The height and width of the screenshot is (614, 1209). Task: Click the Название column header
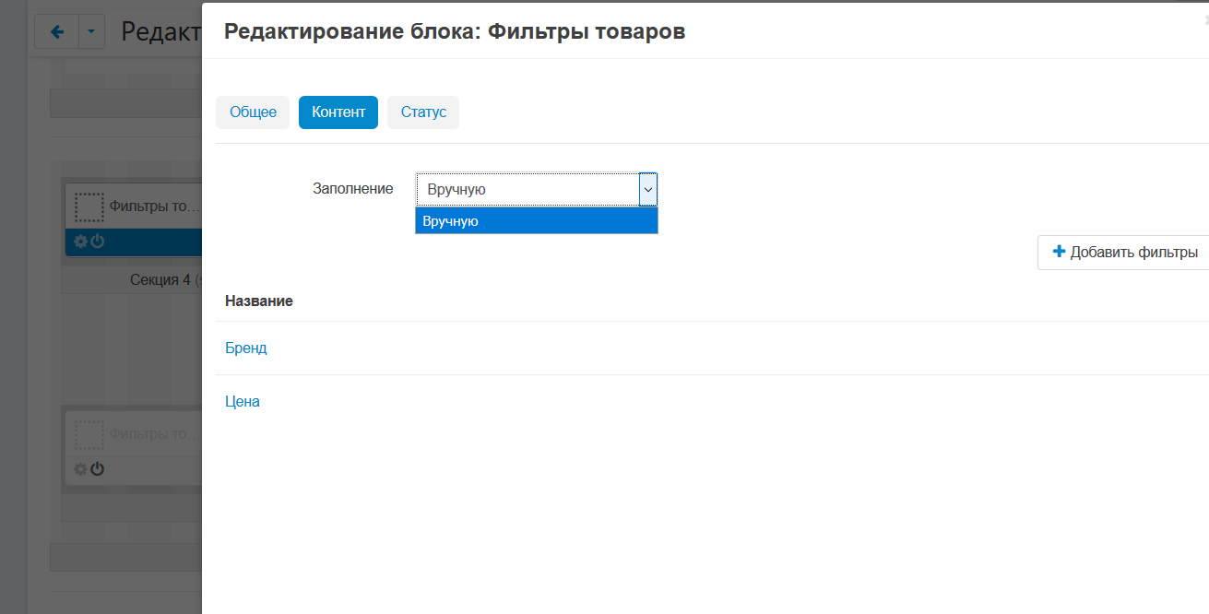pos(259,301)
